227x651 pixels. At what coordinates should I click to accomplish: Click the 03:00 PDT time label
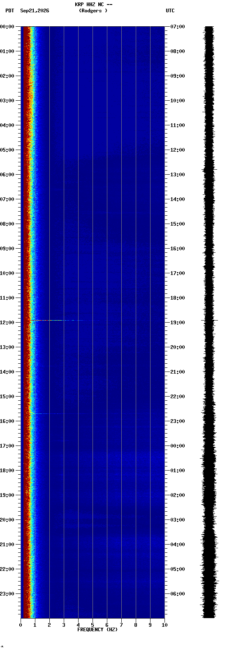7,101
